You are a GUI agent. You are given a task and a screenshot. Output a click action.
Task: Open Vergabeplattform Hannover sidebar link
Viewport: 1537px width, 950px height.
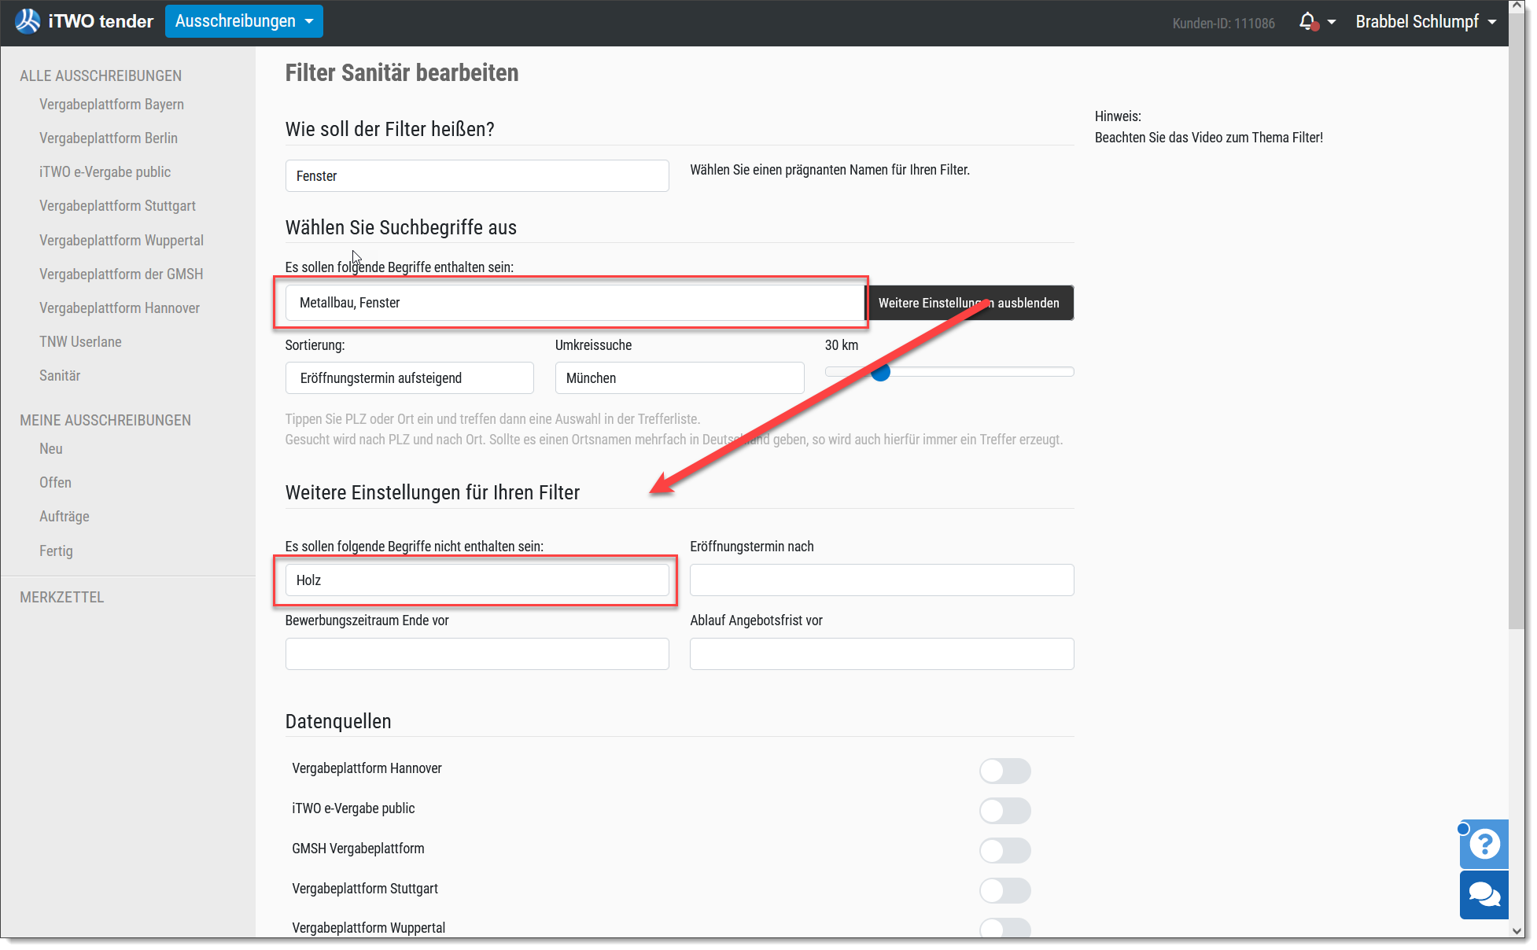click(120, 308)
